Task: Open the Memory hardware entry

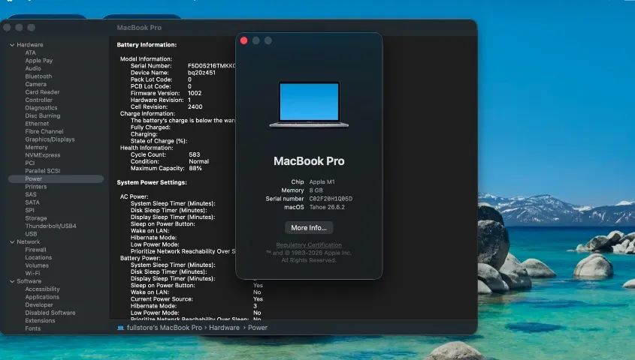Action: pyautogui.click(x=36, y=147)
